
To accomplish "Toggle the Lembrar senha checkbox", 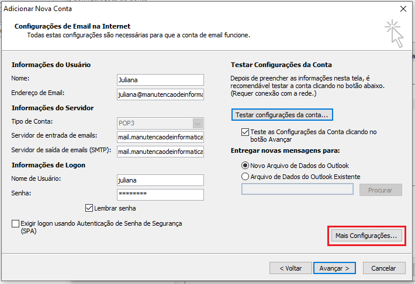I will click(x=89, y=208).
